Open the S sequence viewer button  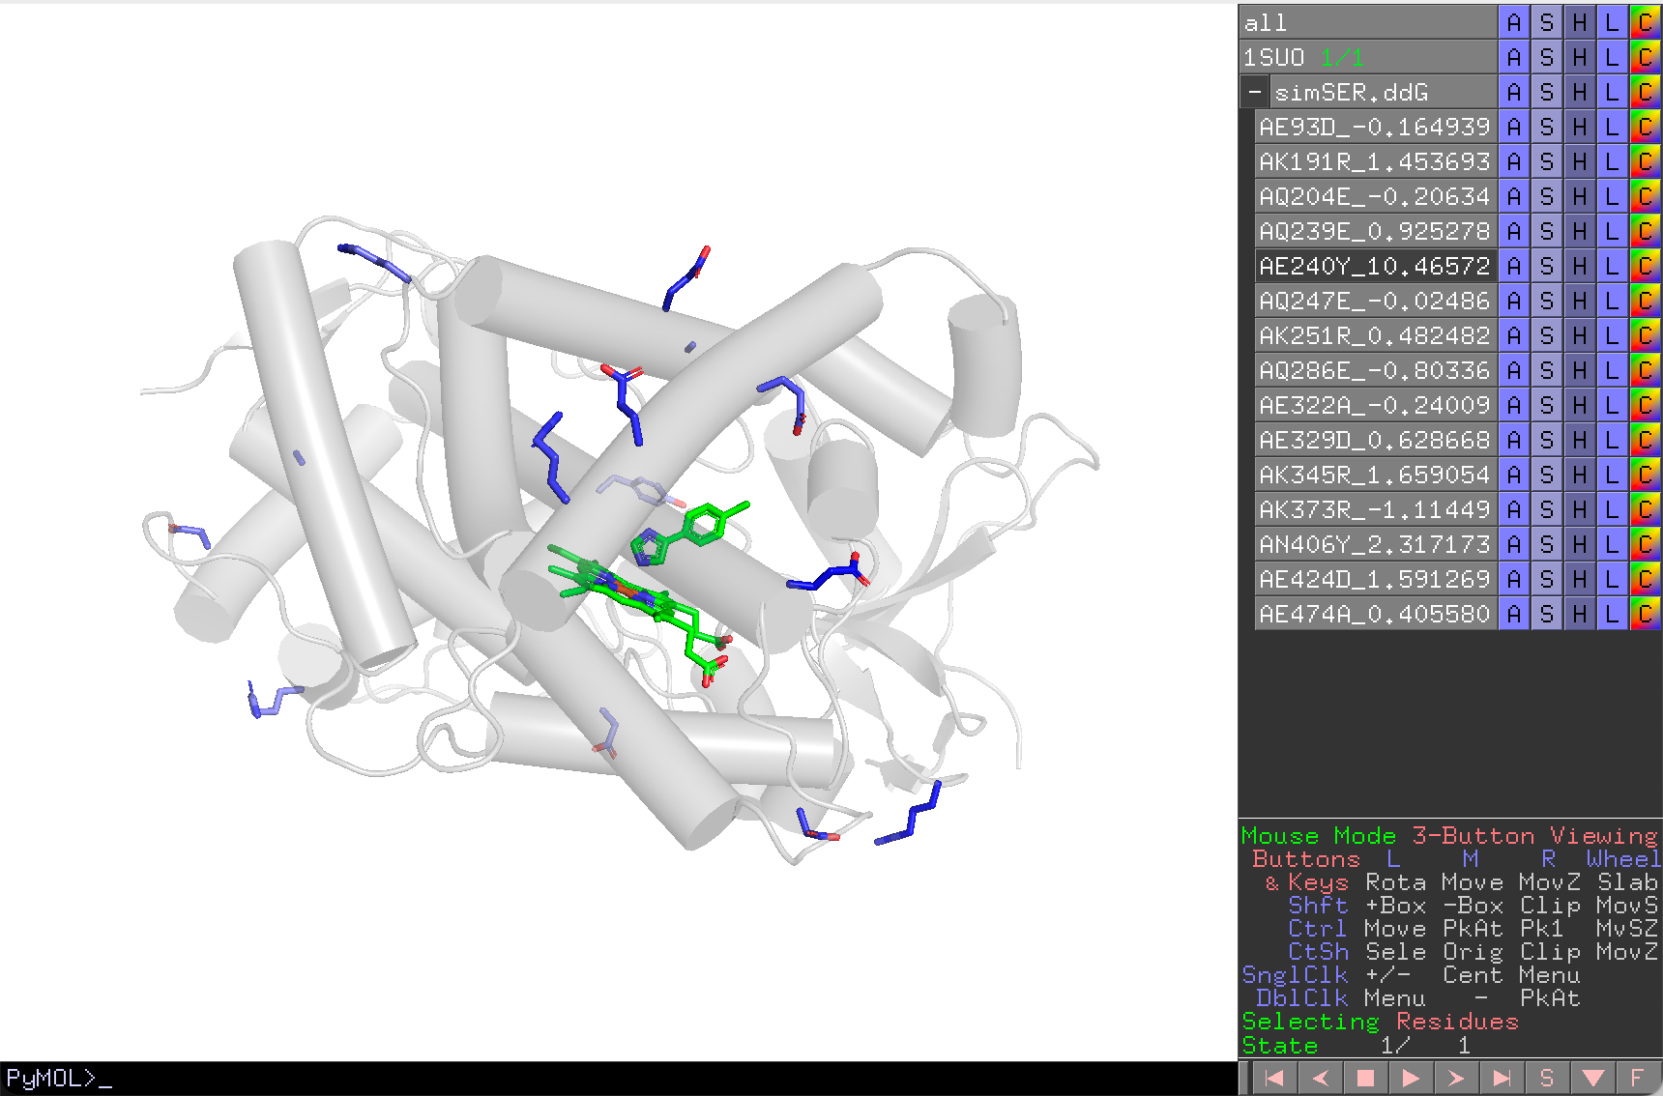point(1547,1078)
